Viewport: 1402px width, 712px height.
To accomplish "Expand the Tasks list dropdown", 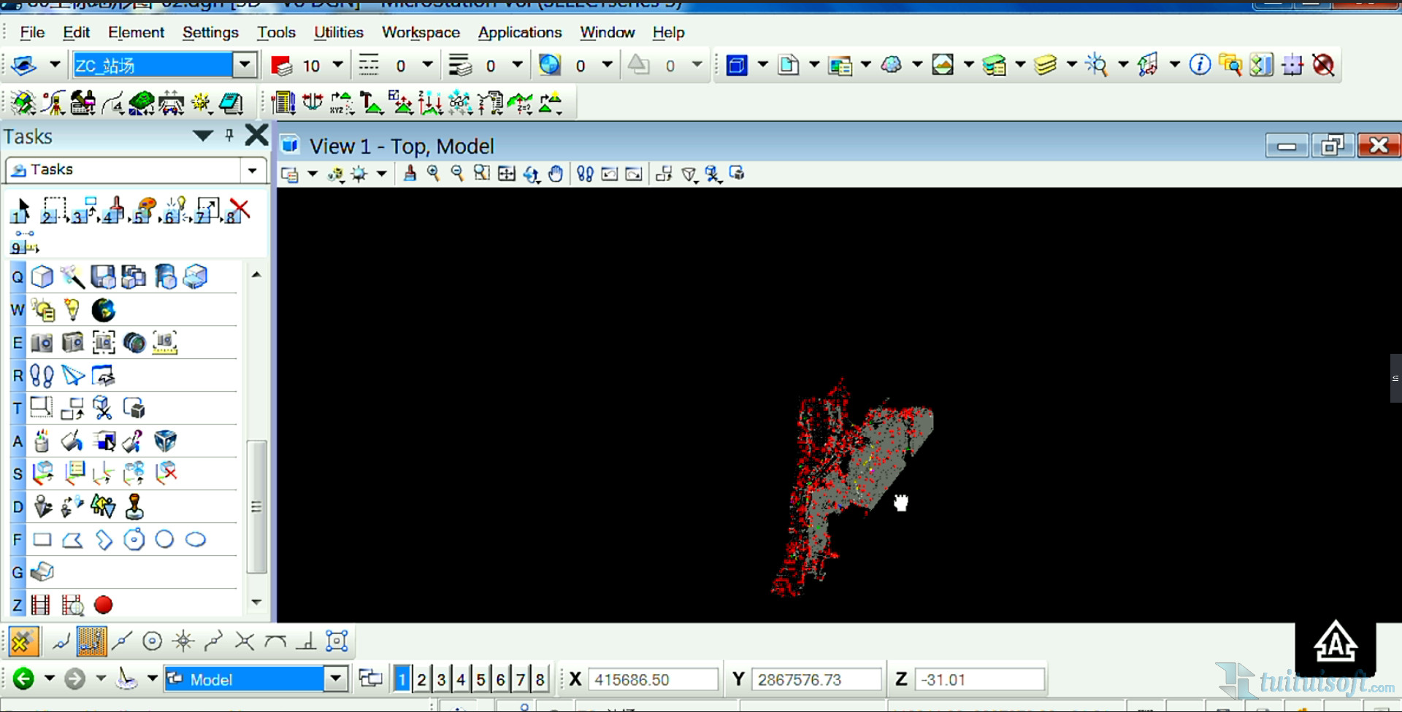I will [252, 170].
